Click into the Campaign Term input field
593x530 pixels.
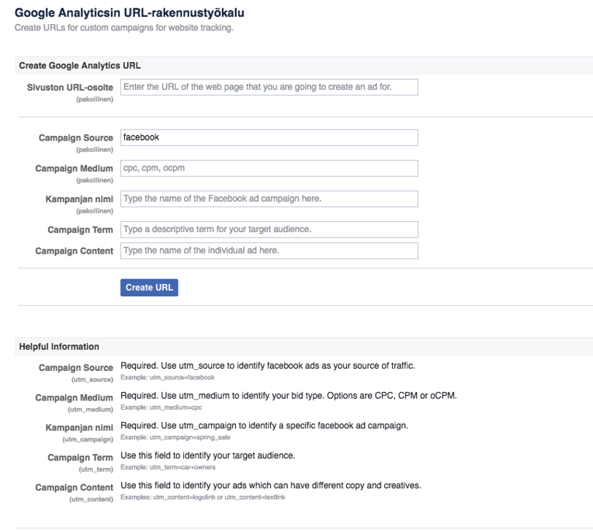pyautogui.click(x=269, y=230)
